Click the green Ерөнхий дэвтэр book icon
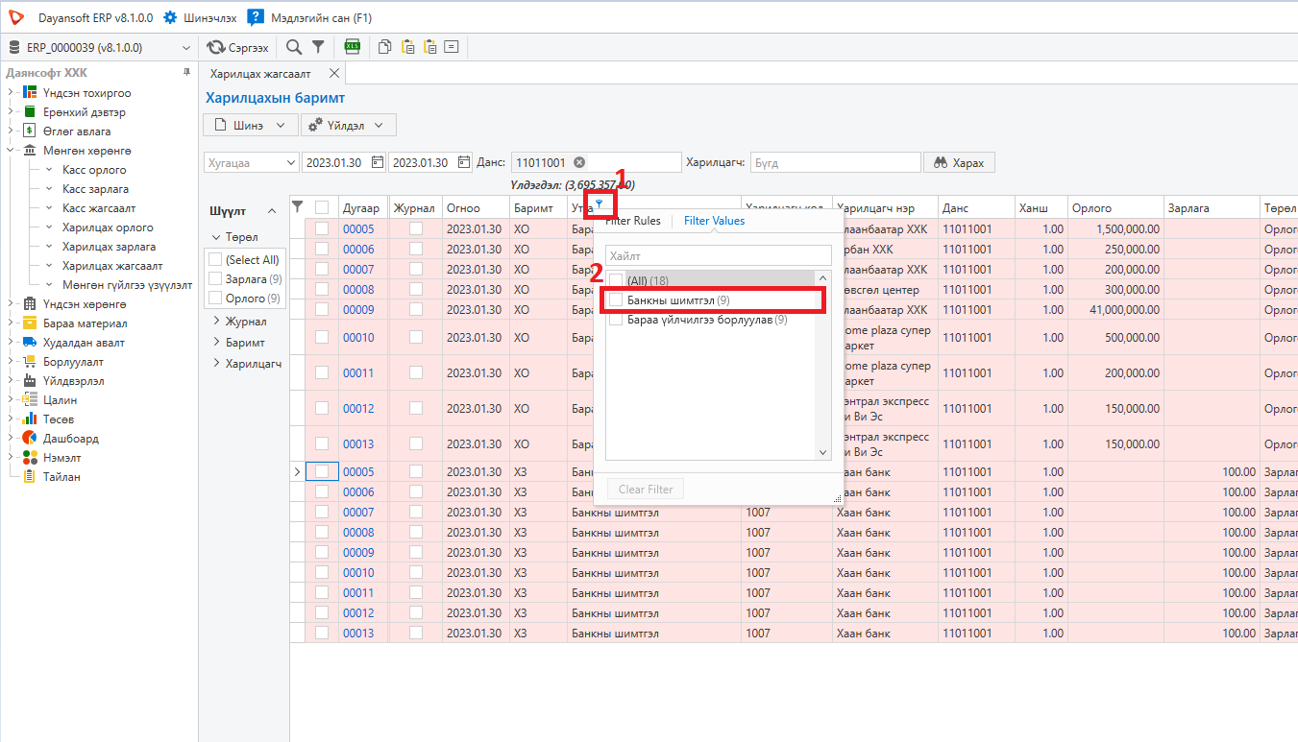1298x742 pixels. coord(30,112)
